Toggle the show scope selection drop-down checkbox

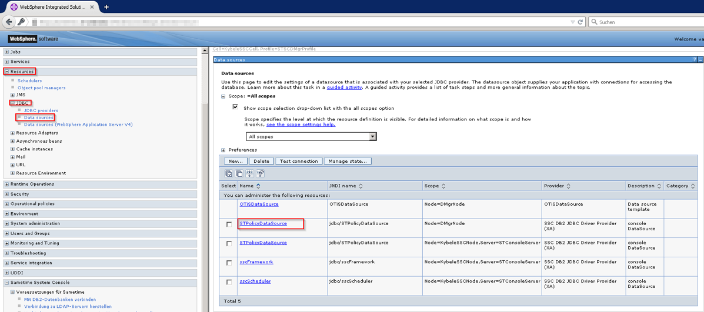coord(235,108)
